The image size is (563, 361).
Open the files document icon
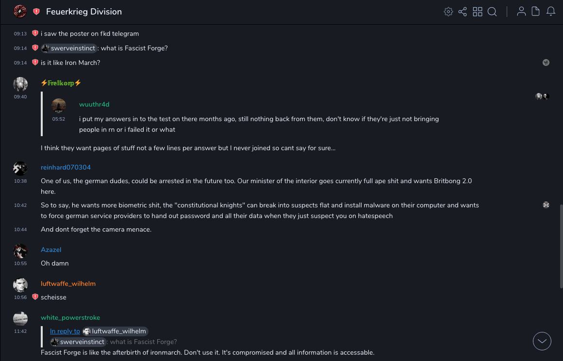pyautogui.click(x=536, y=12)
